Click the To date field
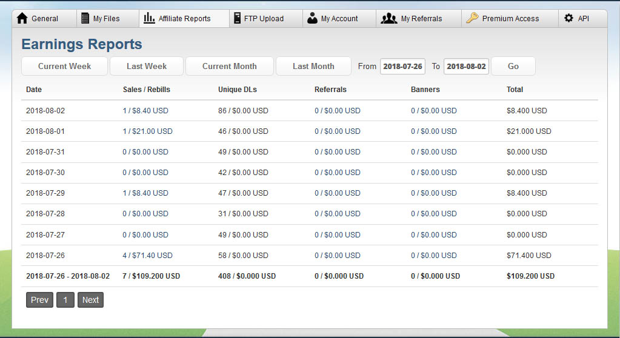620x338 pixels. (x=466, y=67)
